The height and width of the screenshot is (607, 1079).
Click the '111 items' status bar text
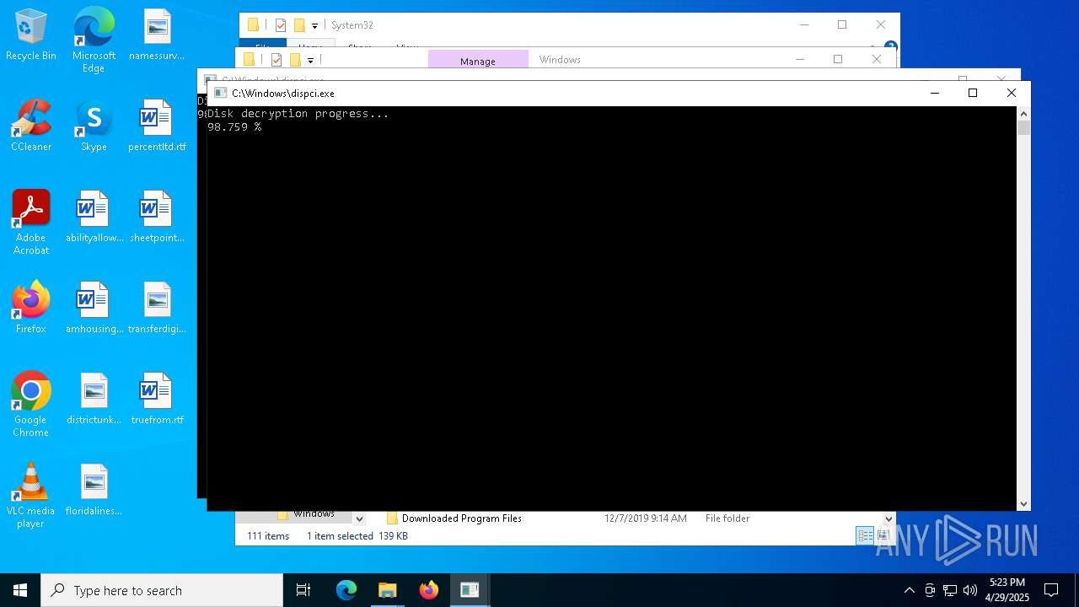pyautogui.click(x=268, y=535)
